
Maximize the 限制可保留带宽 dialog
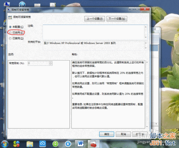pyautogui.click(x=137, y=9)
